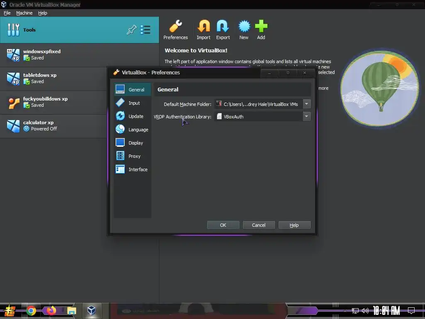
Task: Click the VBoxAuth library field
Action: pos(259,116)
